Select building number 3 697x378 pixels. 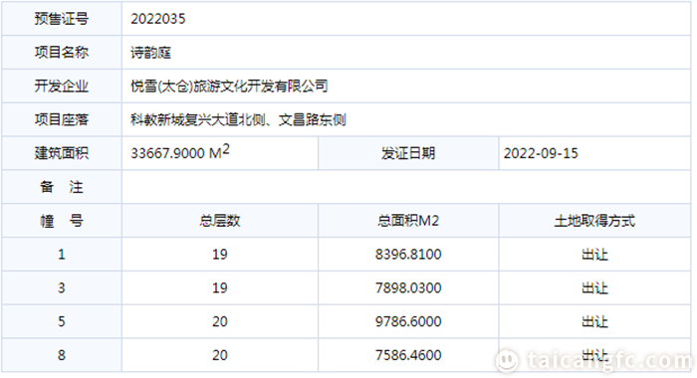(62, 287)
